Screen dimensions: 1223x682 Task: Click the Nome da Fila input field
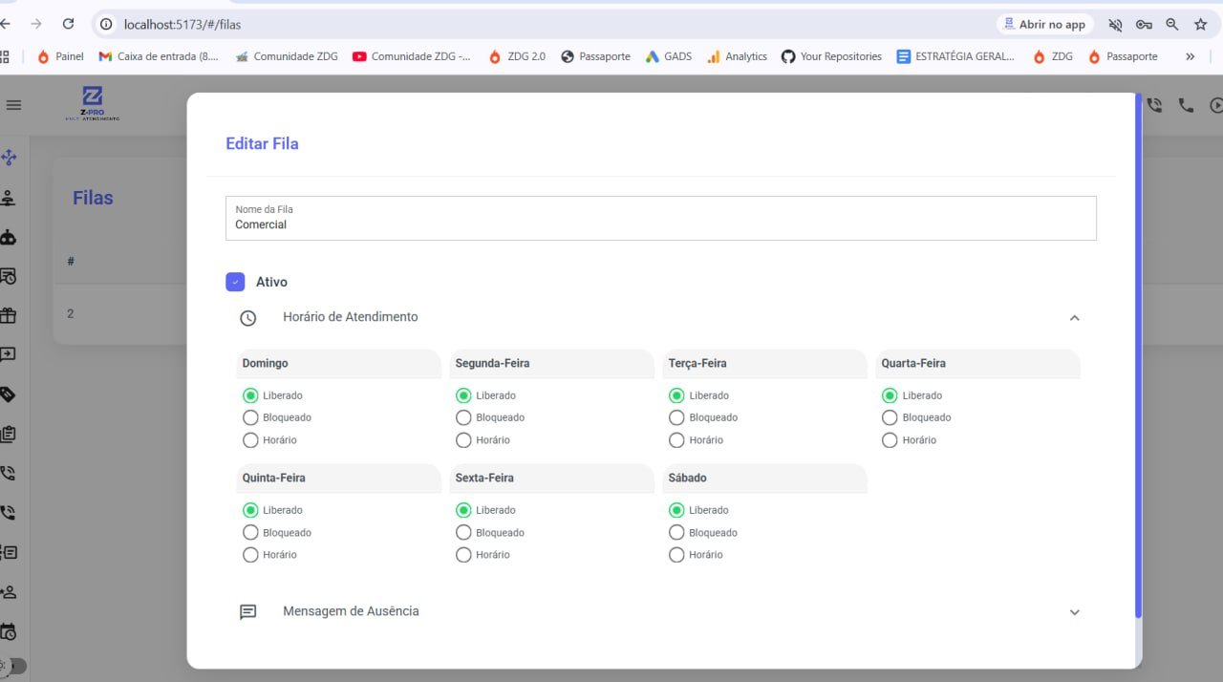coord(660,224)
